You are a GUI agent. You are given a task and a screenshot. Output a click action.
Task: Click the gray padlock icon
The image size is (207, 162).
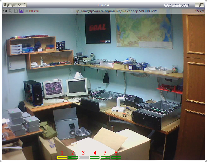16,11
